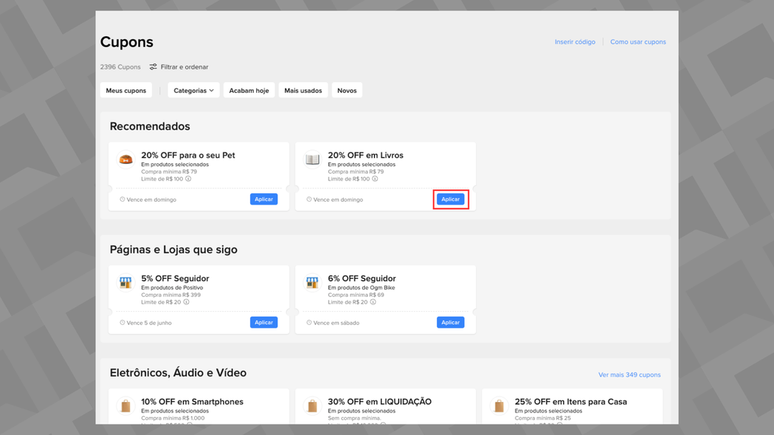Open info icon beside Livros coupon limit
The image size is (774, 435).
375,179
